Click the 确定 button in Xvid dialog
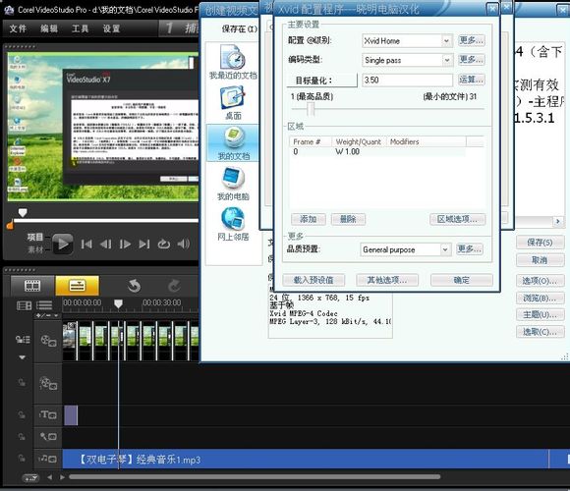 click(462, 280)
